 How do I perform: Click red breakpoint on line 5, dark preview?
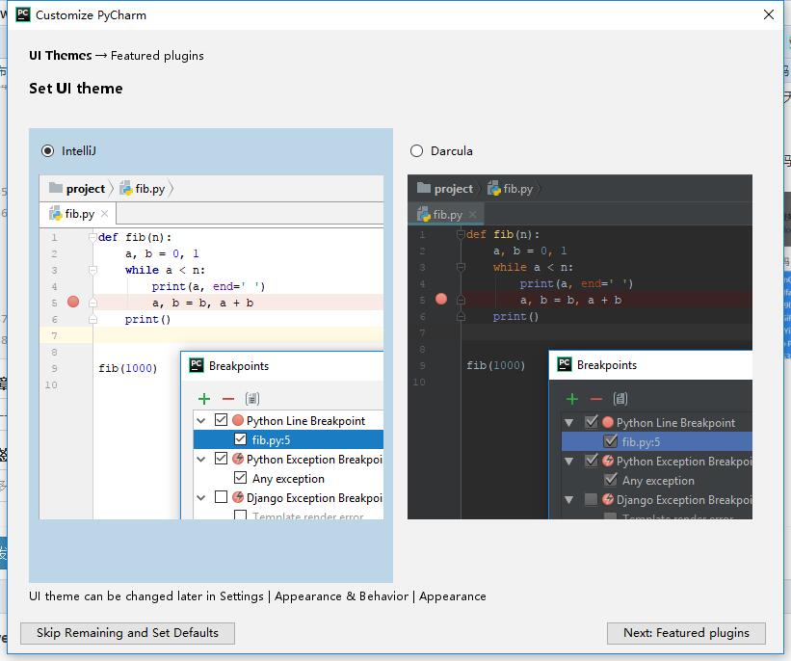441,299
